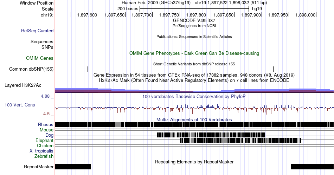The image size is (334, 175).
Task: Click Publications: Sequences in Scientific Articles title
Action: 194,37
